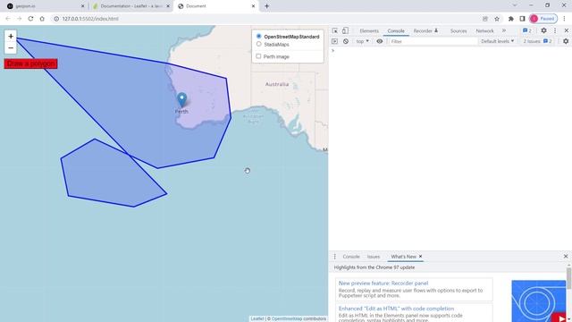Go back in browser history
Image resolution: width=572 pixels, height=322 pixels.
[x=8, y=19]
